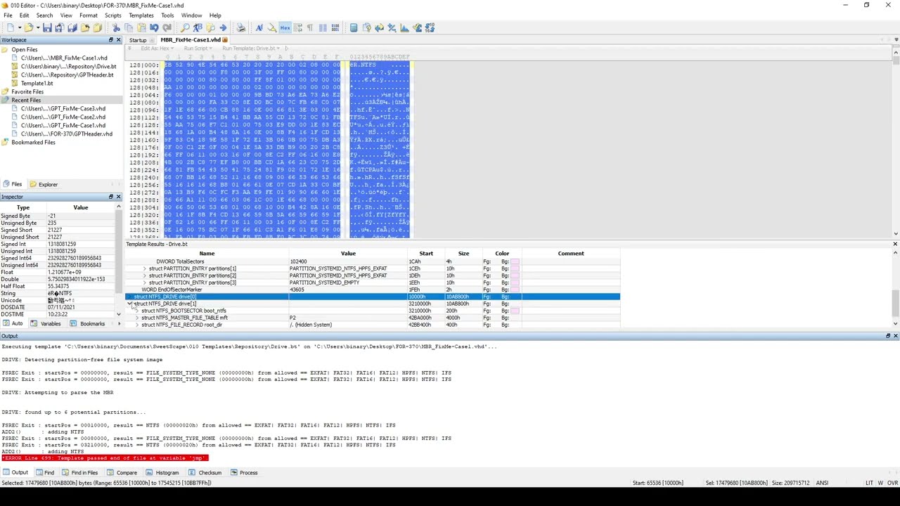
Task: Click the Cut scissors icon
Action: (116, 28)
